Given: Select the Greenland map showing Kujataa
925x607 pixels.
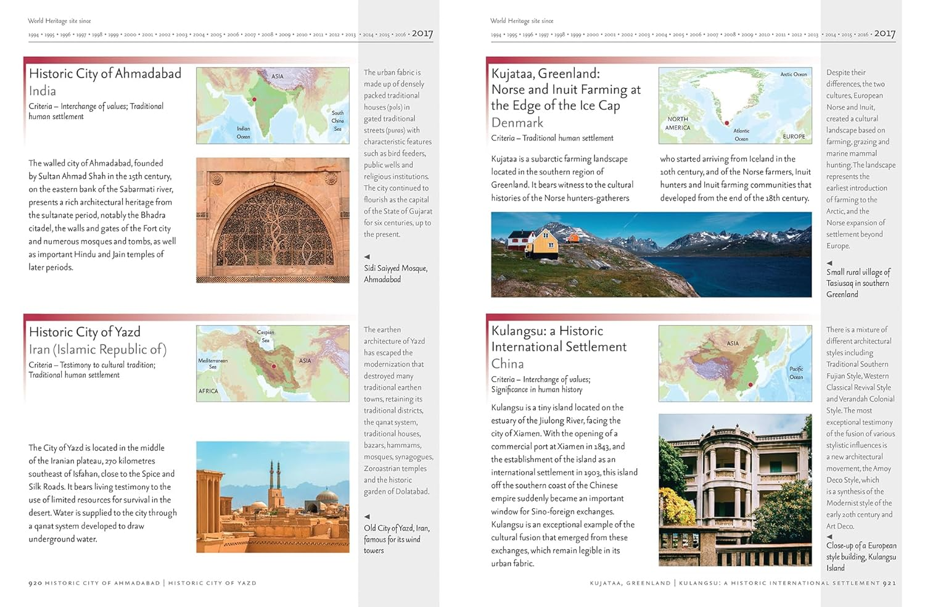Looking at the screenshot, I should coord(735,105).
